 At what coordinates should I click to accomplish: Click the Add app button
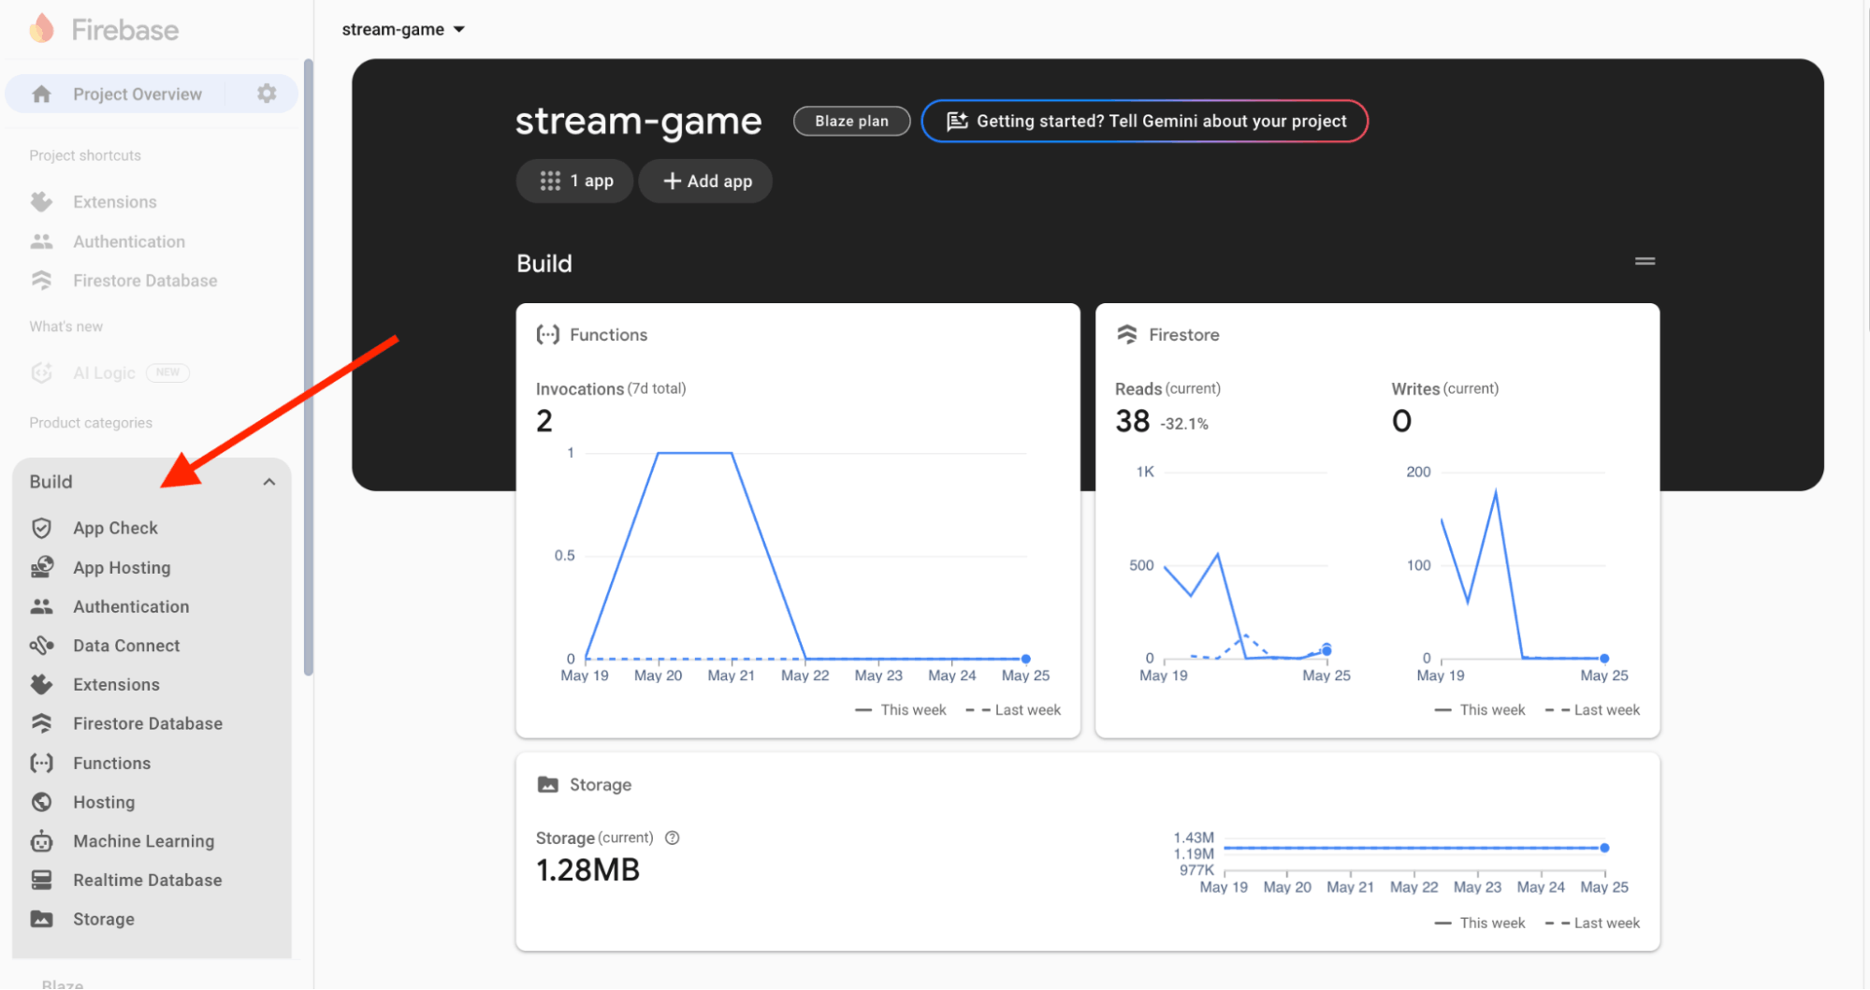coord(706,182)
